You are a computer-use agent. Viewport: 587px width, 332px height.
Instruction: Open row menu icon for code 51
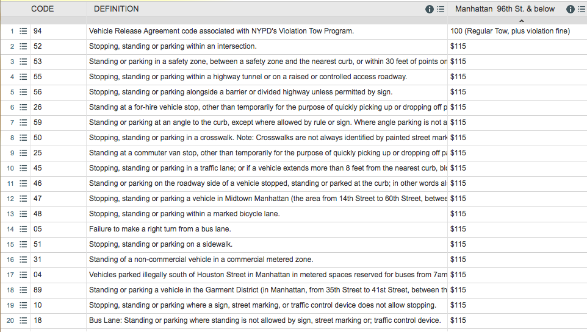tap(23, 244)
